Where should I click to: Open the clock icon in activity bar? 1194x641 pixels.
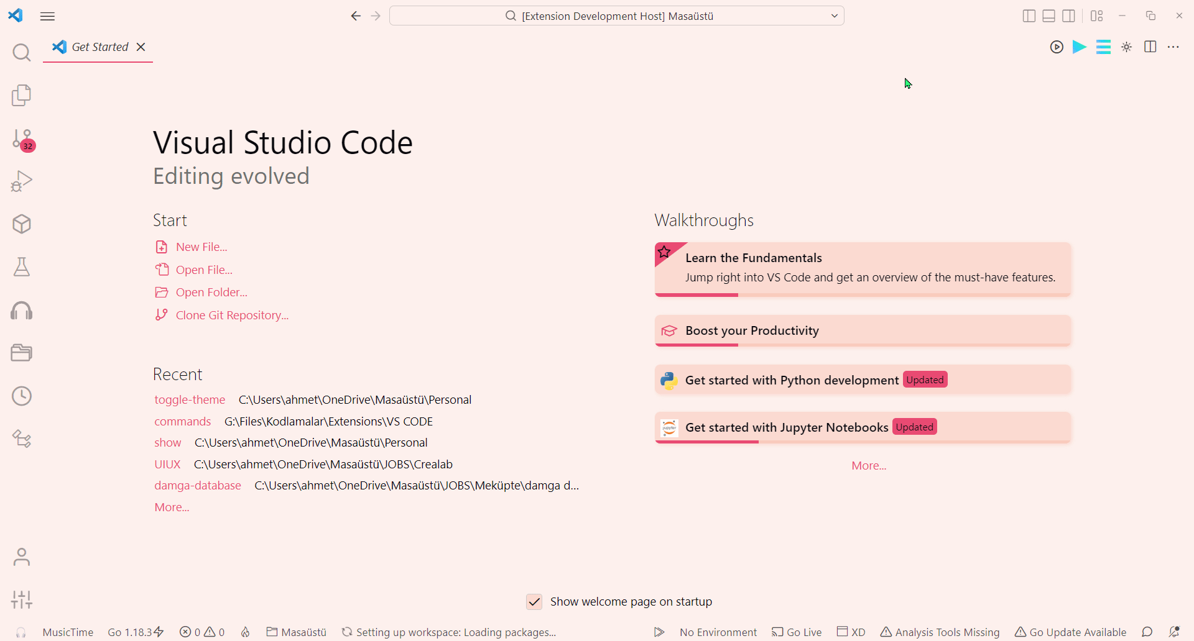(x=22, y=396)
